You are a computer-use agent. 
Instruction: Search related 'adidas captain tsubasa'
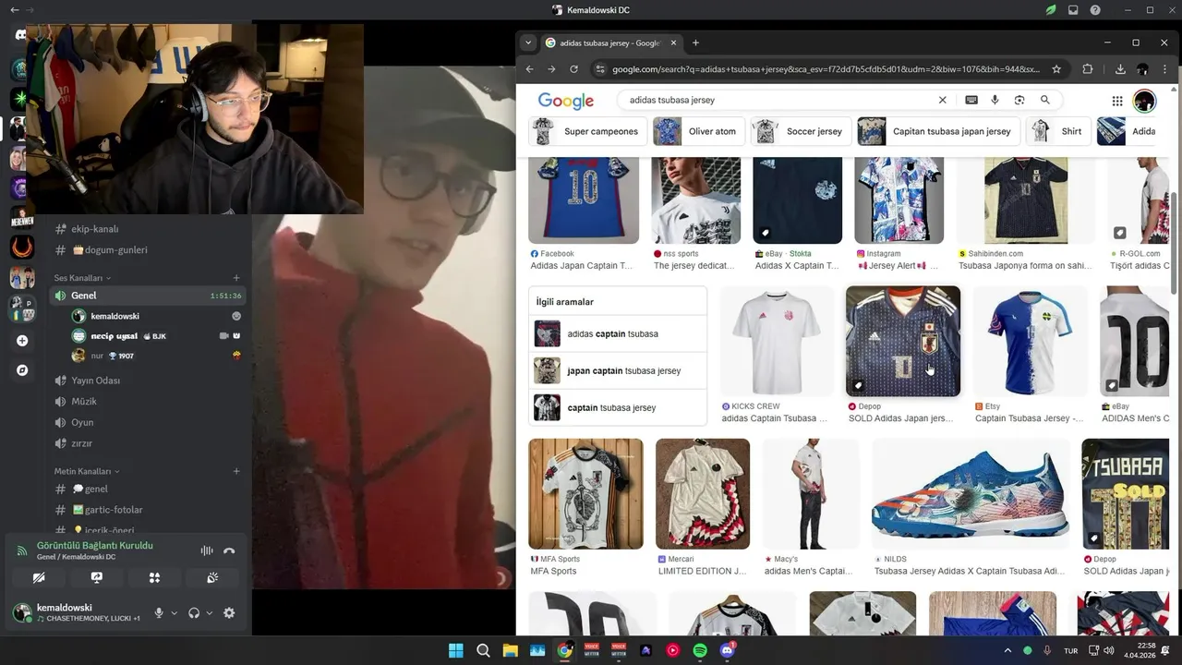pyautogui.click(x=618, y=333)
